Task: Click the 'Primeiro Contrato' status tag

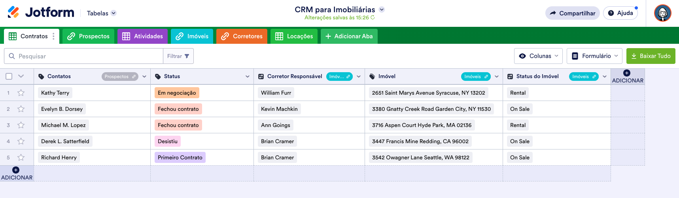Action: point(180,157)
